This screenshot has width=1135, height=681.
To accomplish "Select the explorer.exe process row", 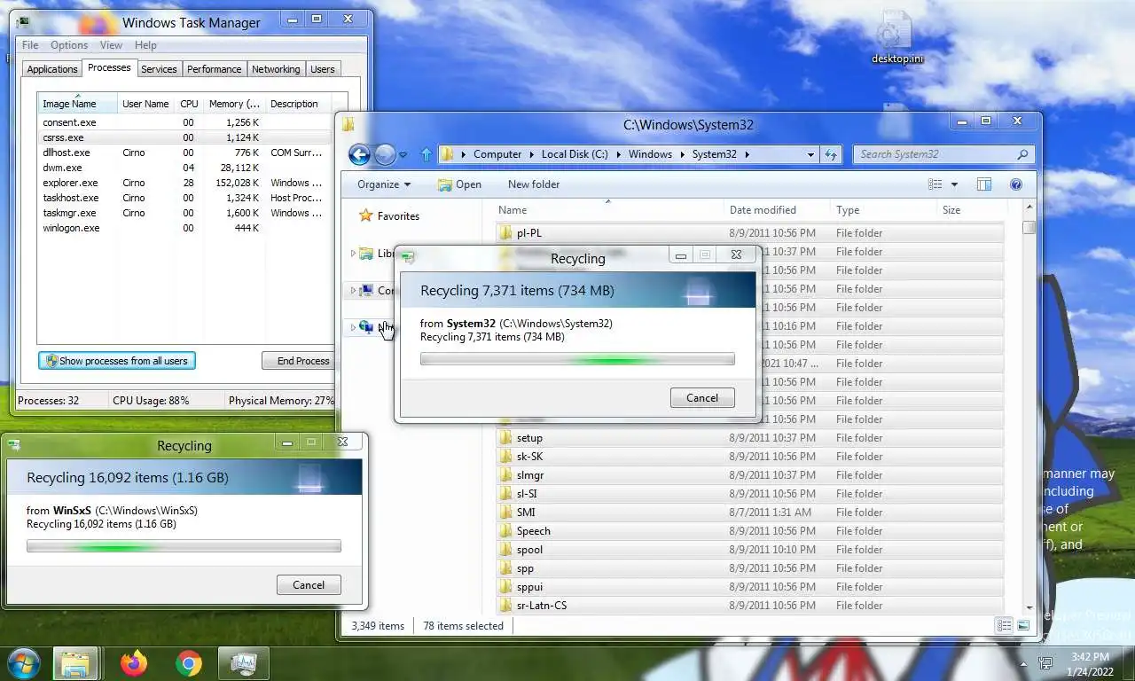I will click(x=184, y=183).
